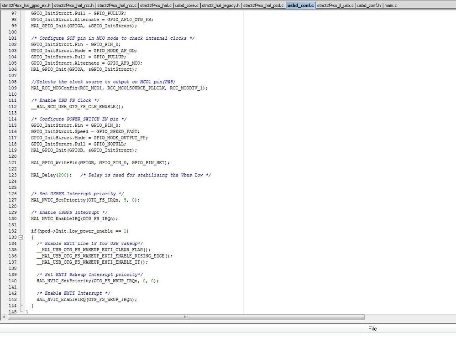Click HAL_NVIC_SetPriority(OTG_FS_IRQn, 5, 0) line
The image size is (456, 348).
click(85, 200)
